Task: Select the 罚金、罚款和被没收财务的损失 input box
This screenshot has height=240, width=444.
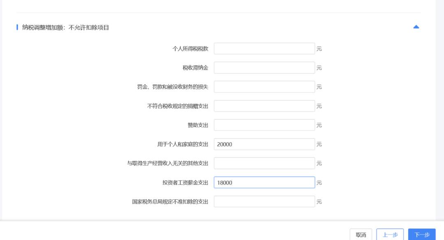Action: (264, 87)
